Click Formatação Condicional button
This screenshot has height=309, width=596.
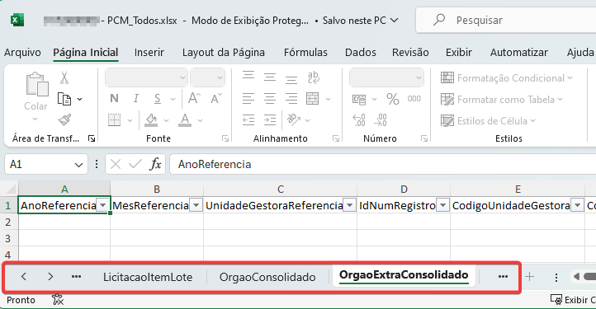506,77
